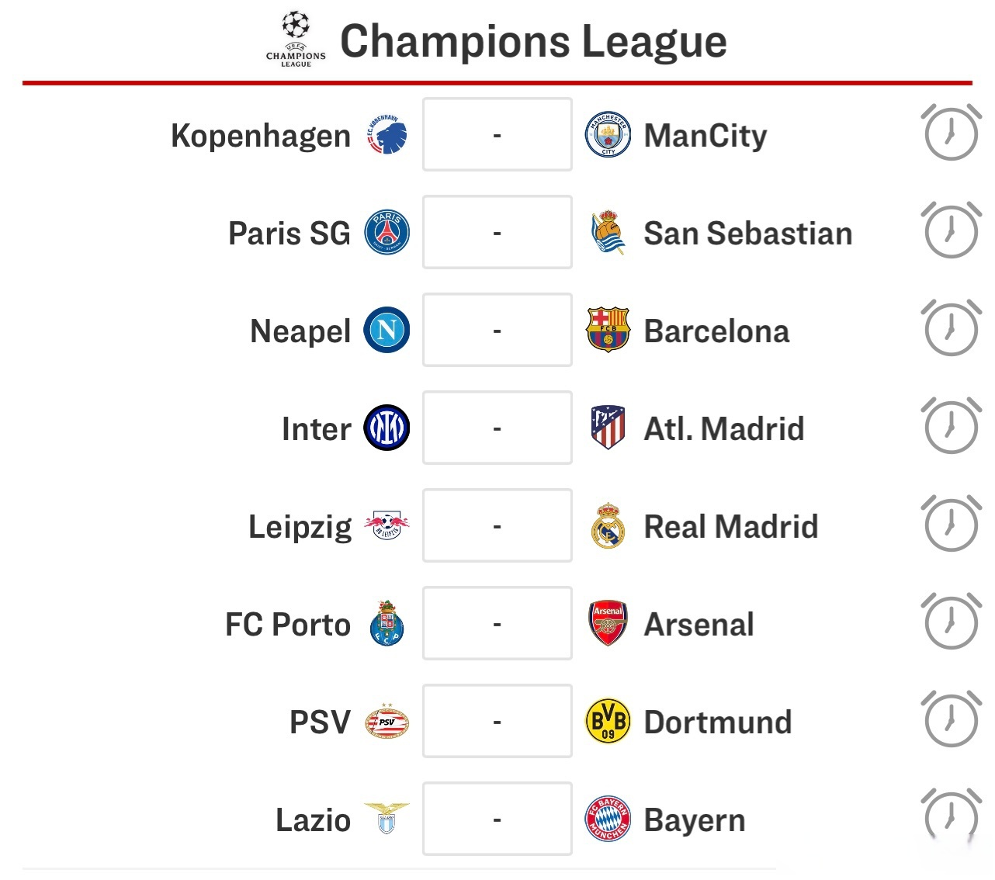
Task: Click the Bayern München club crest
Action: tap(608, 819)
